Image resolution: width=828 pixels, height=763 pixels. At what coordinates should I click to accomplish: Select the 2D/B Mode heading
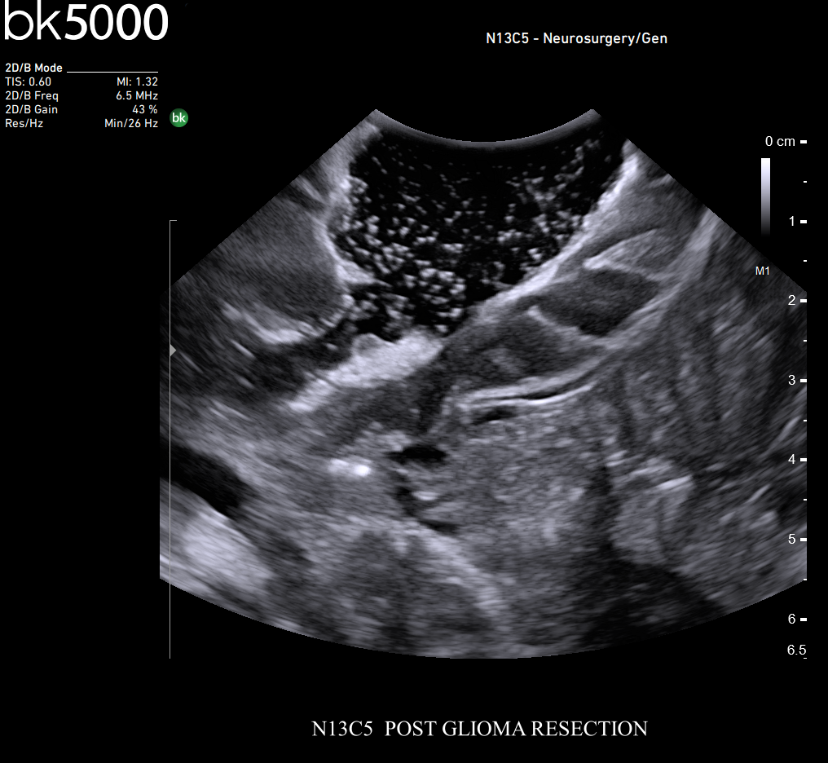click(33, 68)
